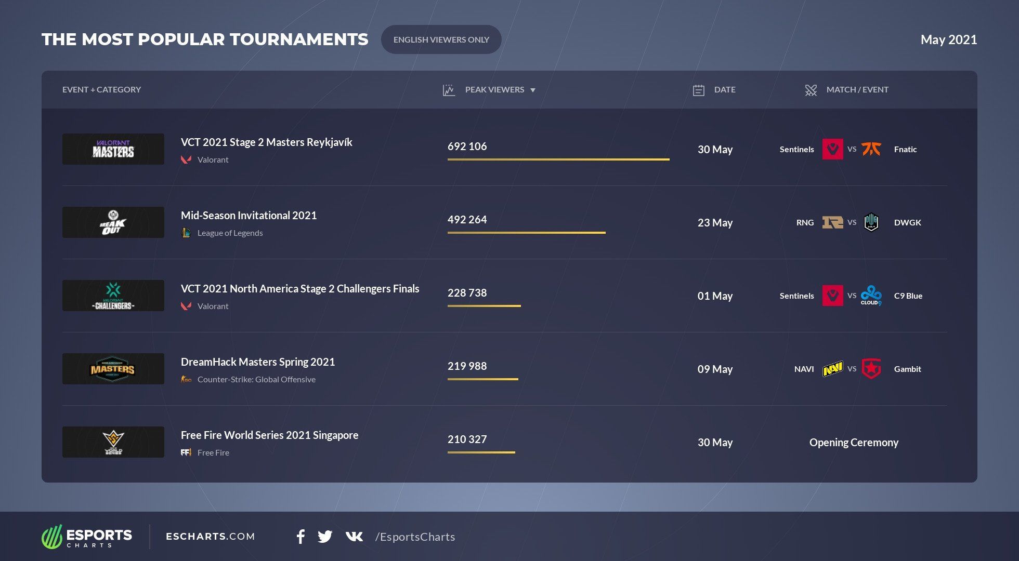Click the Gambit team name
1019x561 pixels.
(x=908, y=369)
